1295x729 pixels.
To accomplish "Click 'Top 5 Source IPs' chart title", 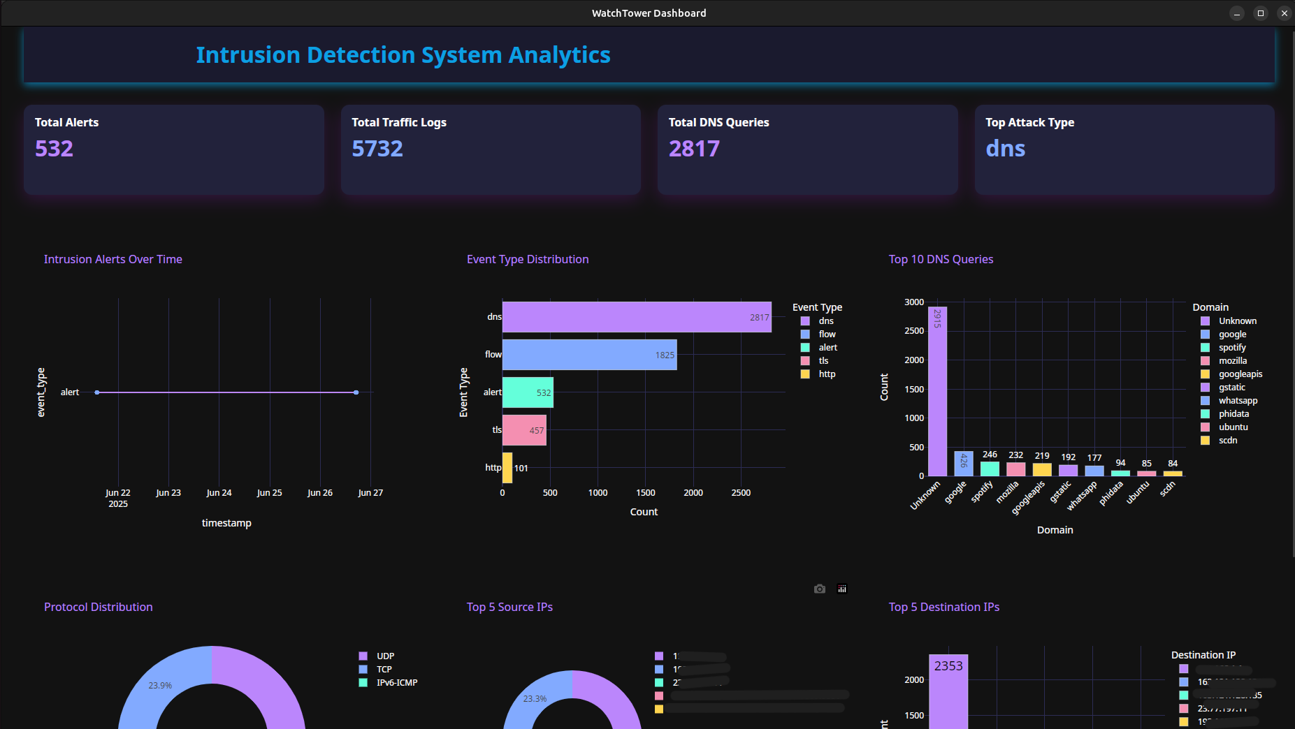I will pyautogui.click(x=509, y=607).
